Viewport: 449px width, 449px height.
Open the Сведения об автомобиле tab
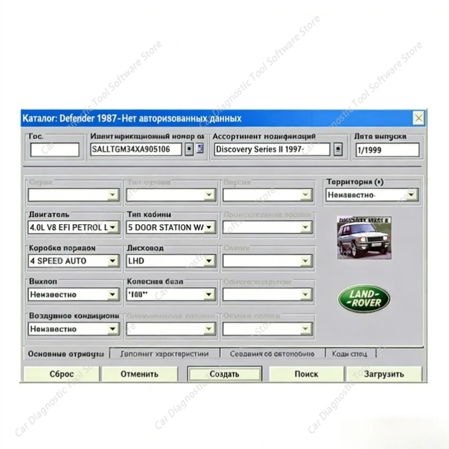[x=272, y=354]
